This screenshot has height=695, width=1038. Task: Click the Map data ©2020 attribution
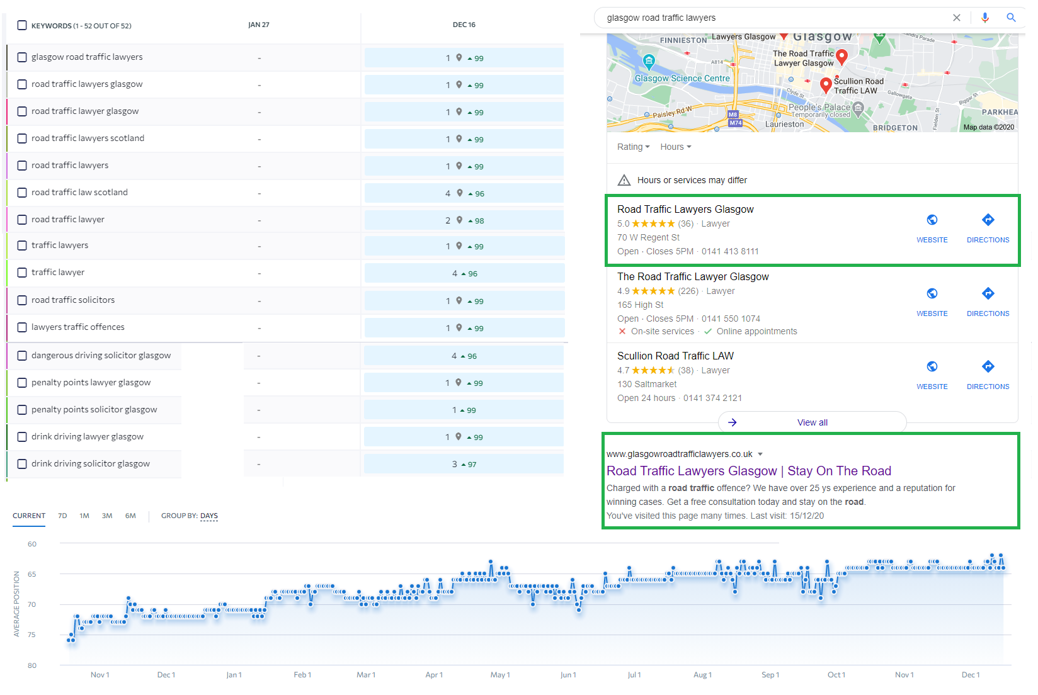989,127
